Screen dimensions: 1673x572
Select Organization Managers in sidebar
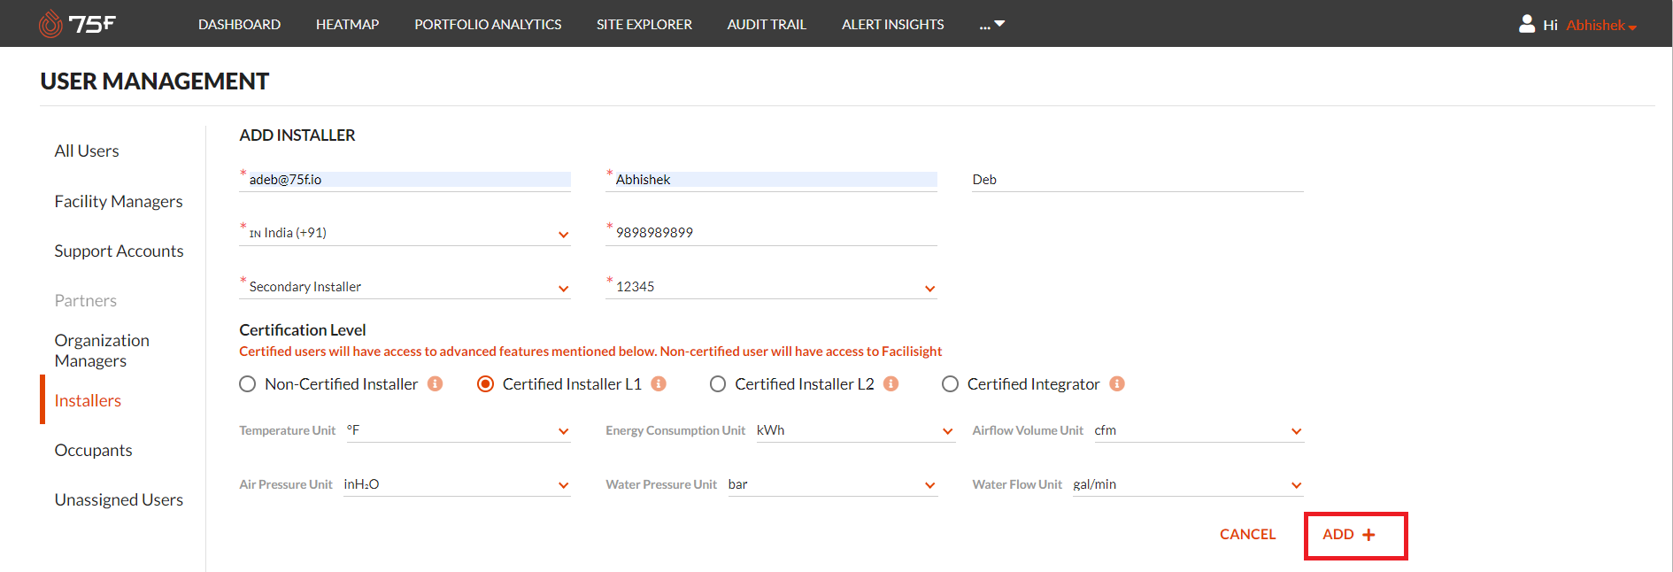pyautogui.click(x=102, y=351)
